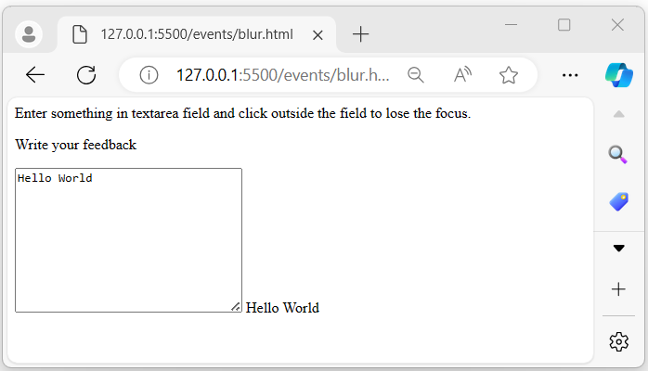Open Settings and more menu
The image size is (648, 371).
tap(571, 75)
